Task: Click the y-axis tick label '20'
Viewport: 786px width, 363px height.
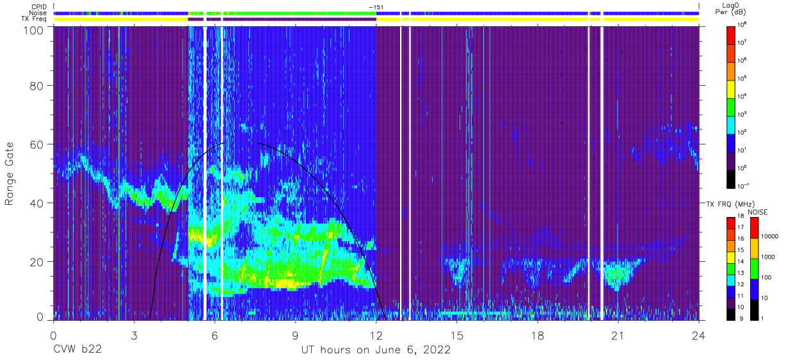Action: tap(36, 262)
